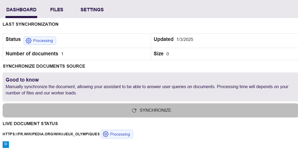Screen dimensions: 298x166
Task: Click the Synchronize Documents Source heading
Action: 44,66
